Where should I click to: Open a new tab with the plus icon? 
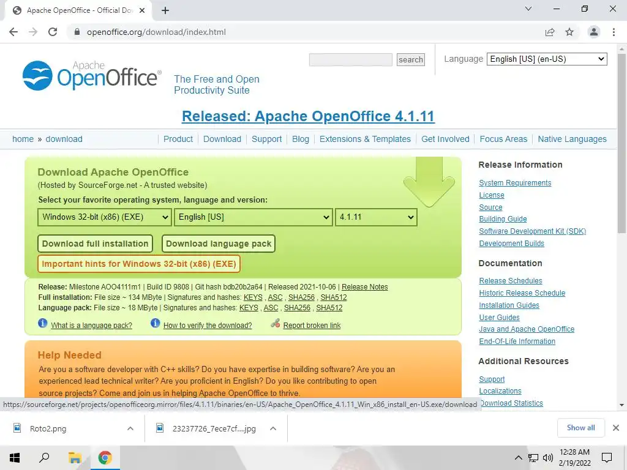165,10
